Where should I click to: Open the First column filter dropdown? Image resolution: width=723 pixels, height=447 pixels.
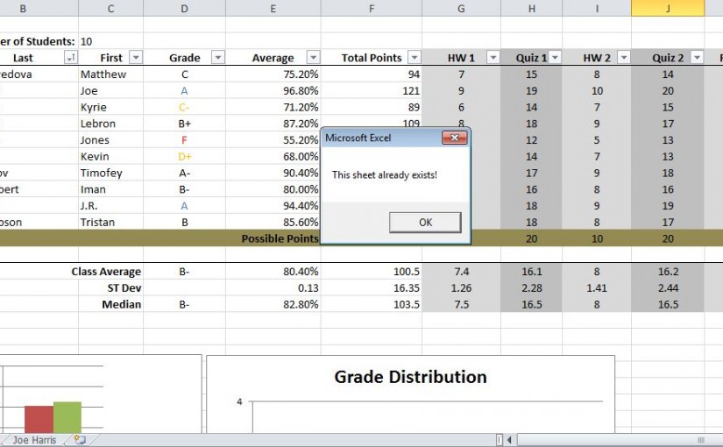tap(136, 58)
